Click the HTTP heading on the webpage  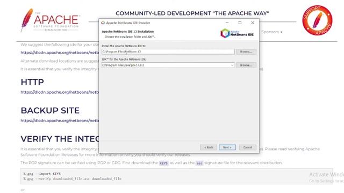32,82
